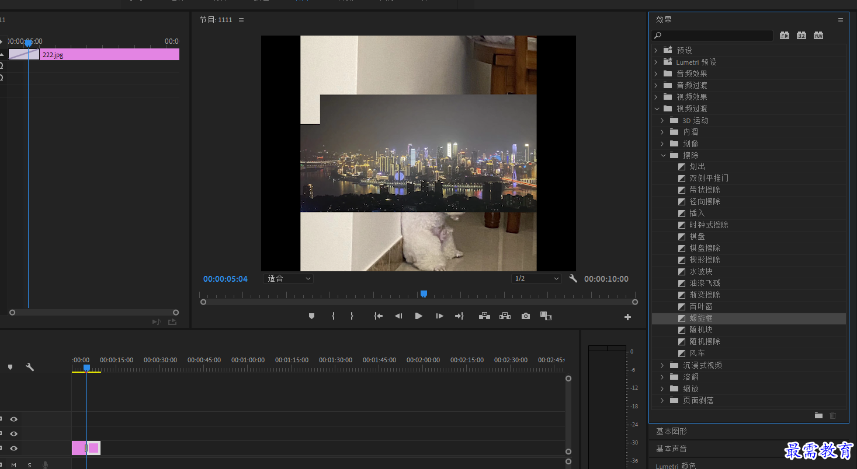Open the 节目: 1111 panel menu
The height and width of the screenshot is (469, 857).
(x=241, y=20)
